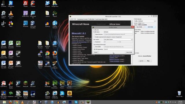Launch Evernote from the desktop
Screen dimensions: 185x104
pyautogui.click(x=18, y=44)
